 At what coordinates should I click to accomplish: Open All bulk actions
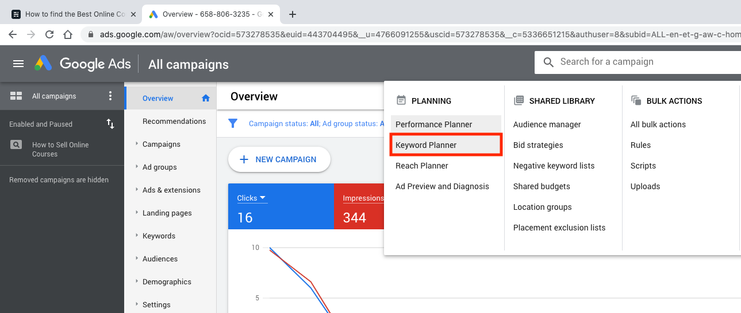pos(658,124)
